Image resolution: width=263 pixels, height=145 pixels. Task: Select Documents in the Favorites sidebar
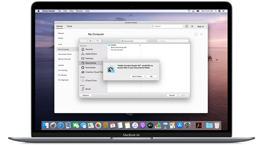[x=91, y=63]
